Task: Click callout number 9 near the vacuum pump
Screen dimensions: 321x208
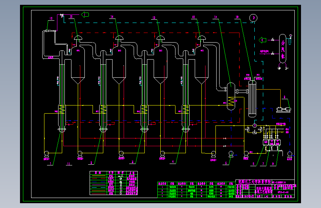Action: (284, 97)
